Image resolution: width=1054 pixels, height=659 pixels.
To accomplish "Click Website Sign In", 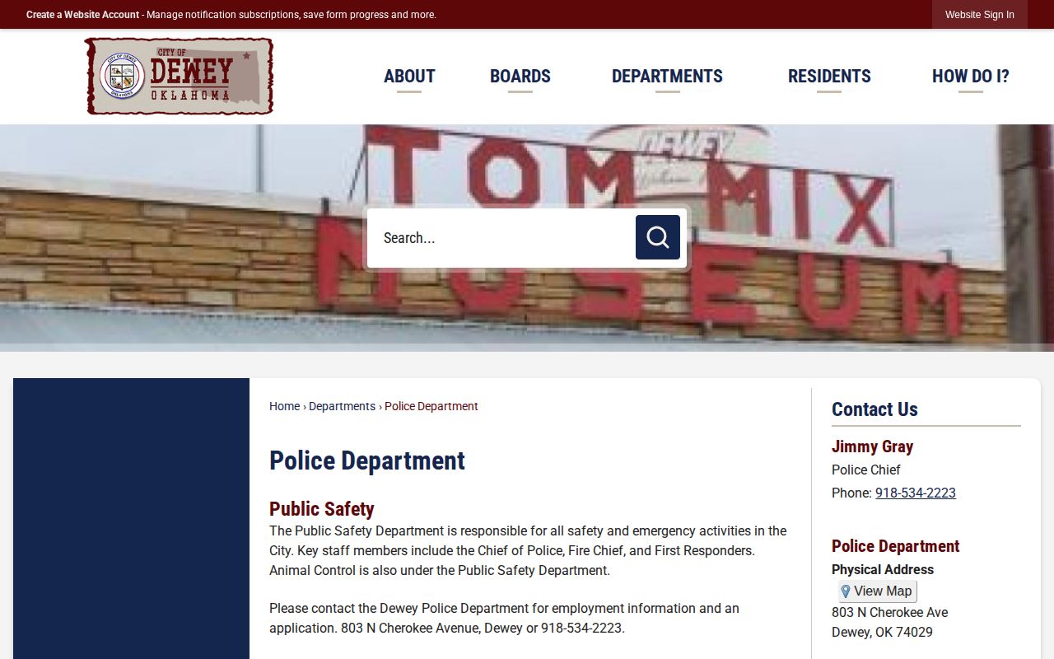I will [980, 15].
